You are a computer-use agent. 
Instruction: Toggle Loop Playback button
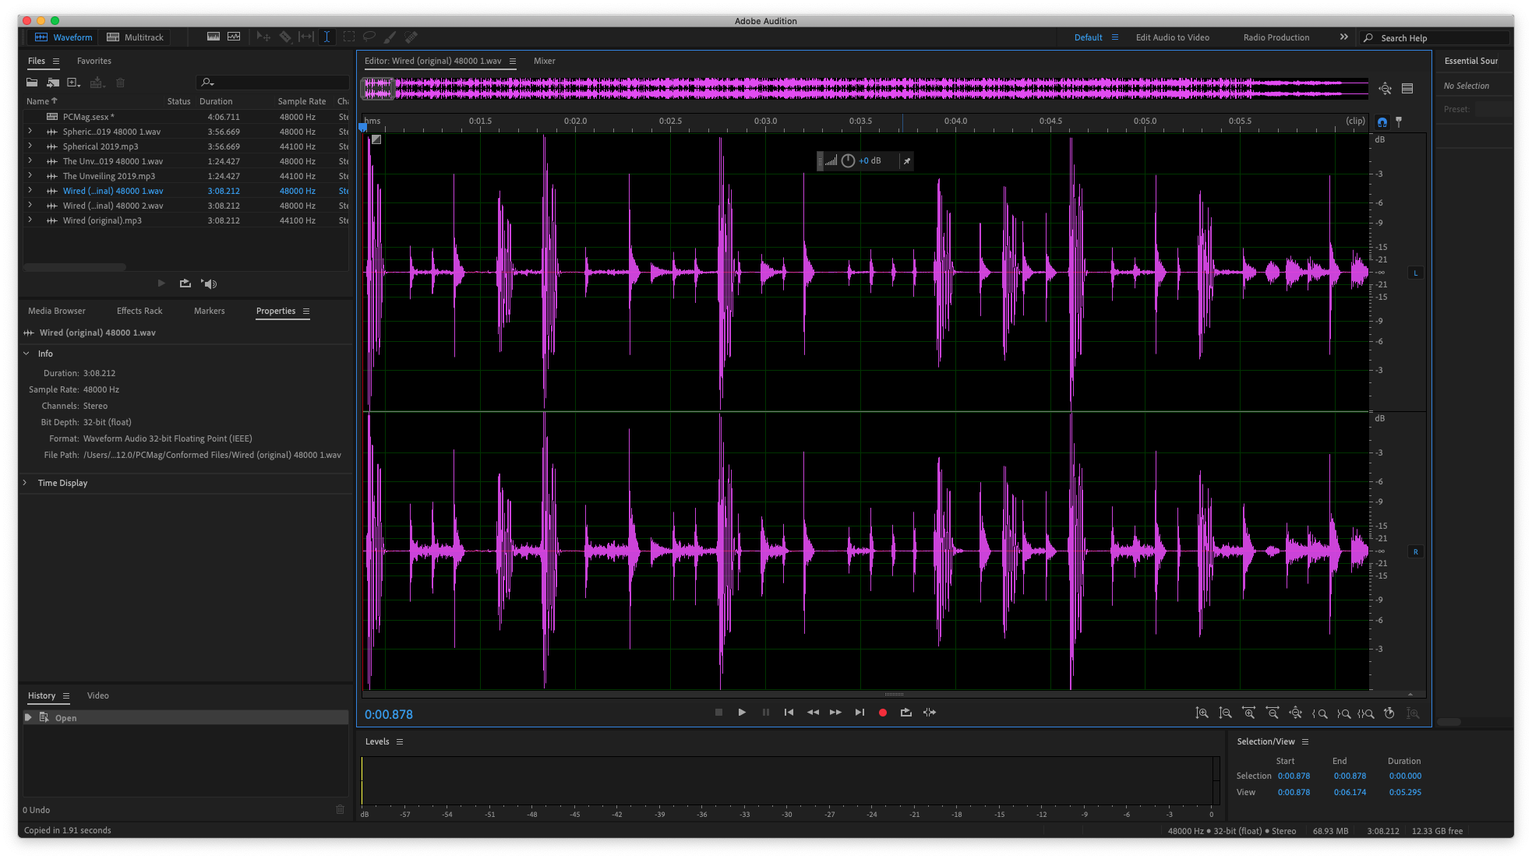coord(905,713)
